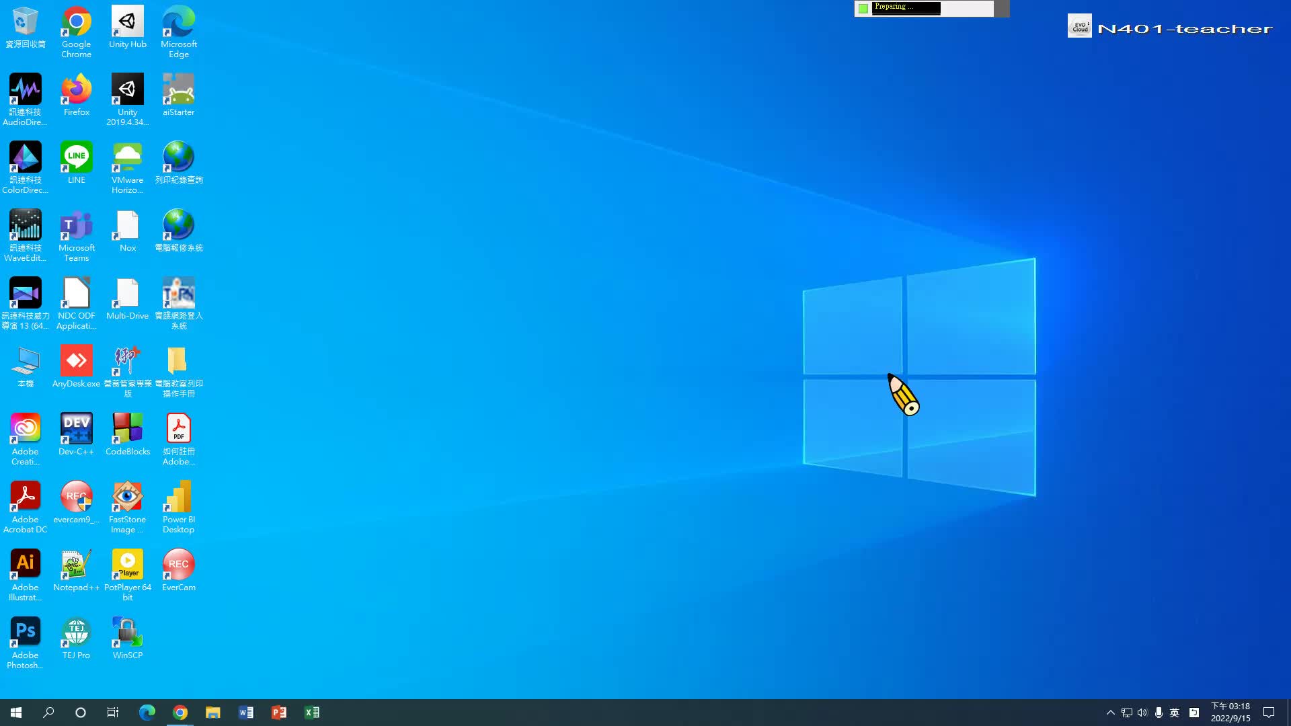The image size is (1291, 726).
Task: Launch Google Chrome from desktop
Action: [76, 32]
